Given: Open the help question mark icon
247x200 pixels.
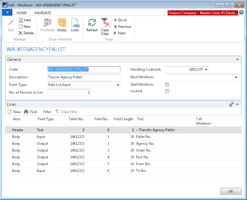Looking at the screenshot, I should coord(241,12).
